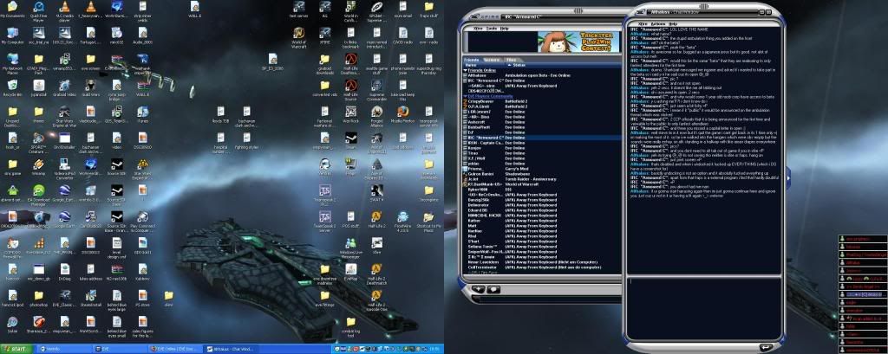Launch Supreme Commander from the desktop
The width and height of the screenshot is (888, 354).
[x=376, y=88]
